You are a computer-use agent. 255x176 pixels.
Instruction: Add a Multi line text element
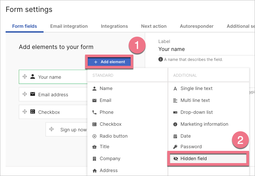coord(195,100)
